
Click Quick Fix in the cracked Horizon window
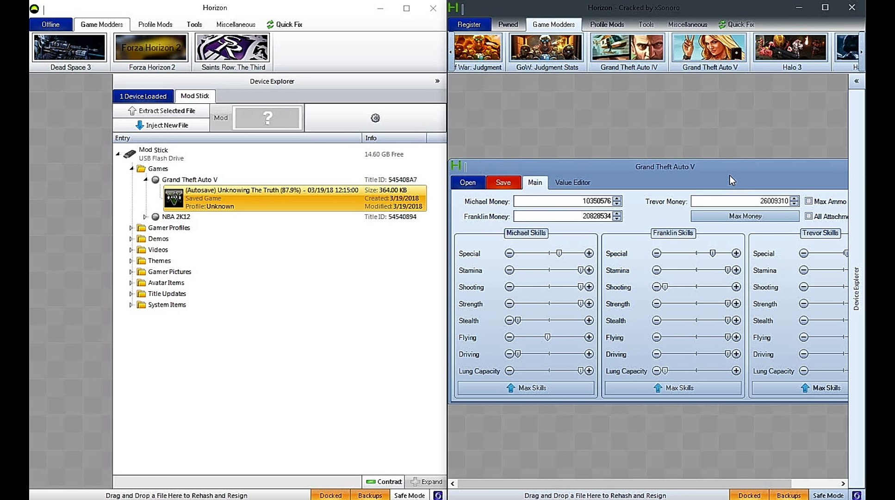tap(736, 25)
